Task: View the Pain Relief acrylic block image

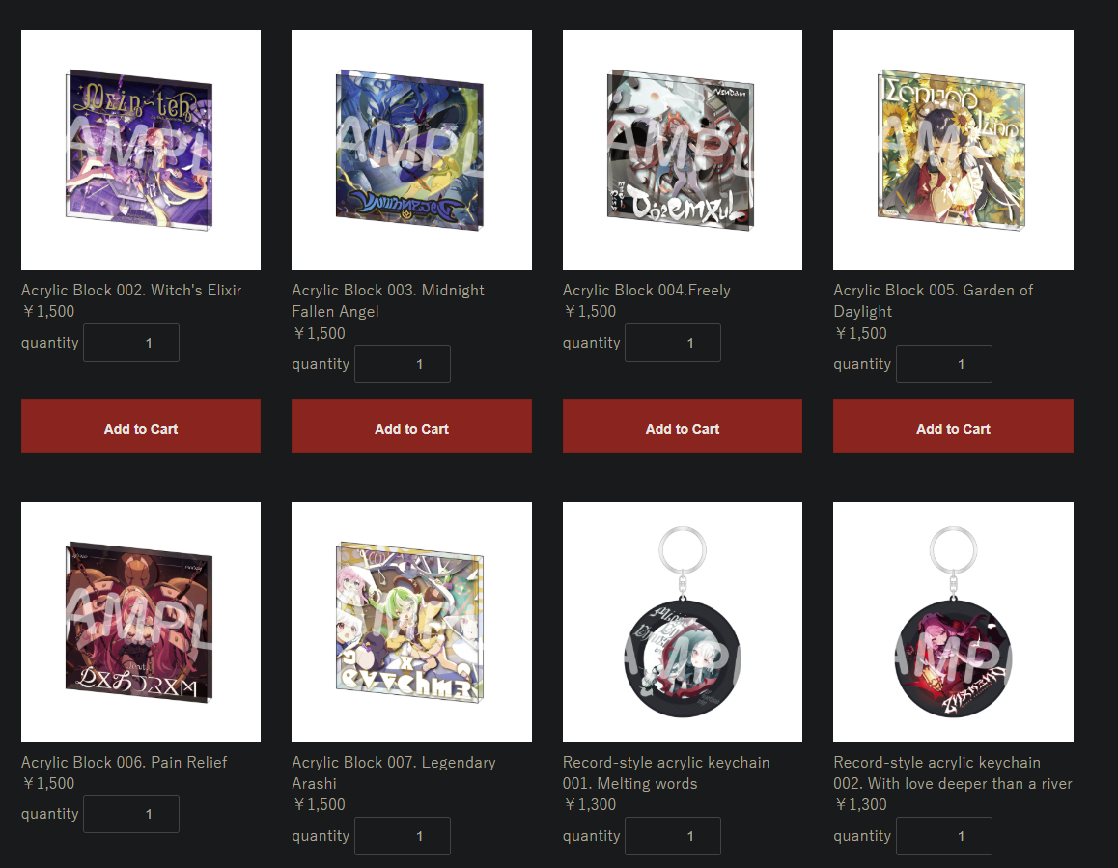Action: pyautogui.click(x=140, y=622)
